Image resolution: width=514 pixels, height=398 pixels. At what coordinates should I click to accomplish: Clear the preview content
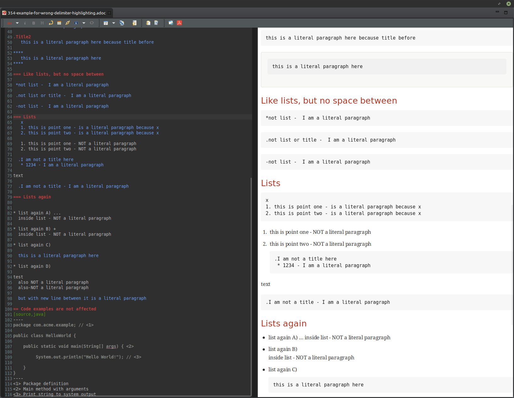click(156, 23)
